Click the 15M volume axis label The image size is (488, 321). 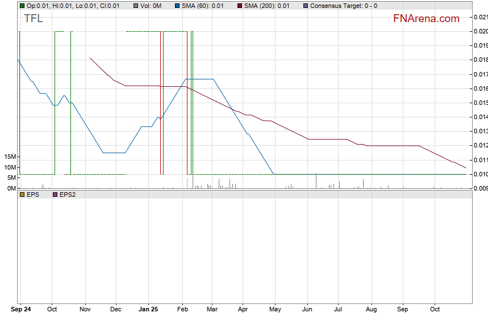[x=10, y=157]
